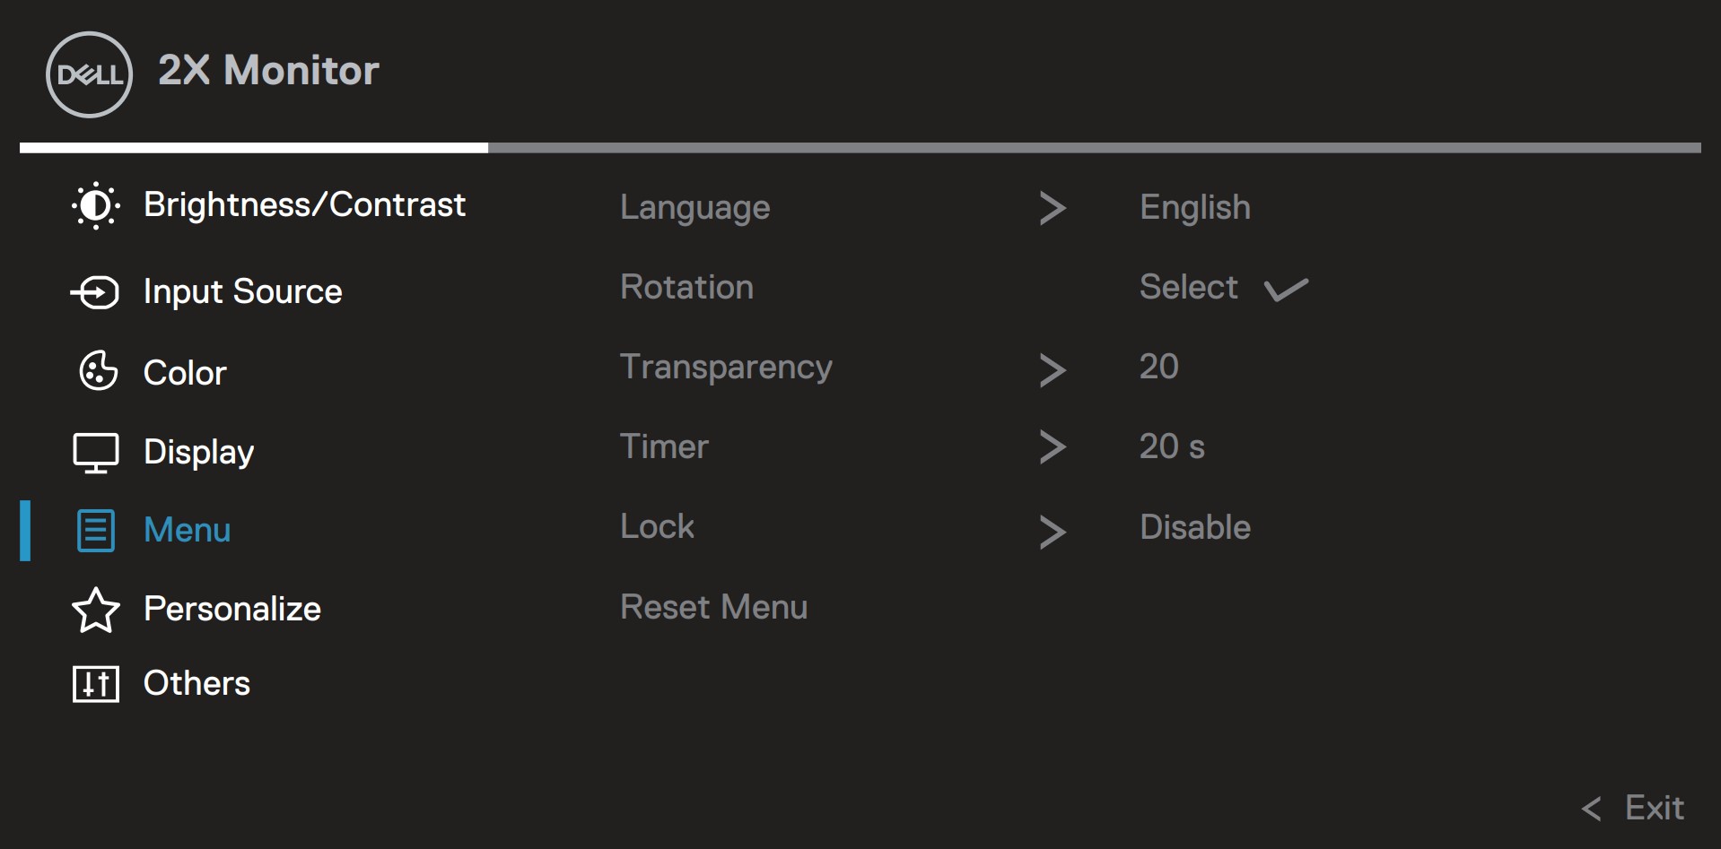Select the Input Source arrow icon
The image size is (1721, 849).
click(95, 292)
